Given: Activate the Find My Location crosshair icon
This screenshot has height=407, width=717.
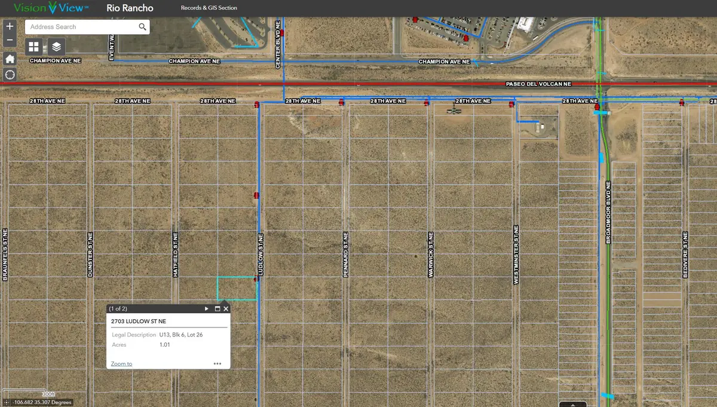Looking at the screenshot, I should click(x=9, y=74).
